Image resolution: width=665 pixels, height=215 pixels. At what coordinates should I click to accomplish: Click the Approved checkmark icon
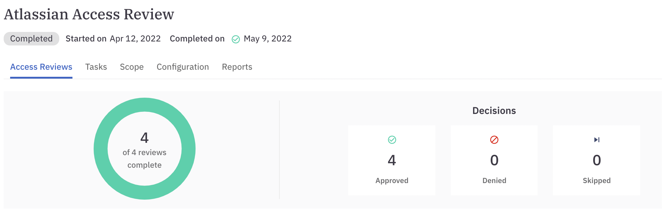(392, 140)
